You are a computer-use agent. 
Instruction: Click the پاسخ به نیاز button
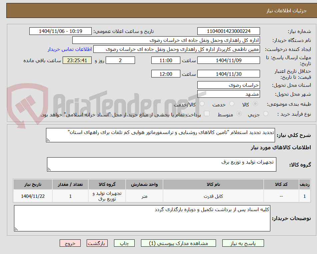[x=243, y=243]
